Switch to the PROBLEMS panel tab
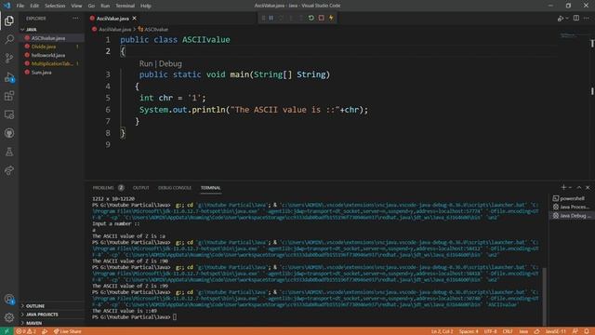The image size is (595, 335). pyautogui.click(x=103, y=188)
